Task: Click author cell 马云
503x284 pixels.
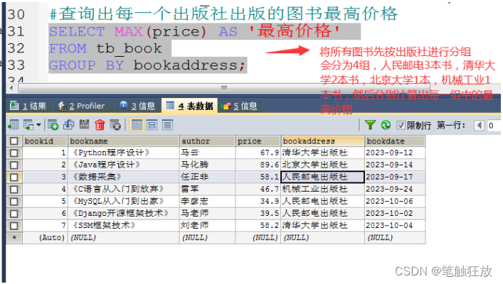Action: 207,153
